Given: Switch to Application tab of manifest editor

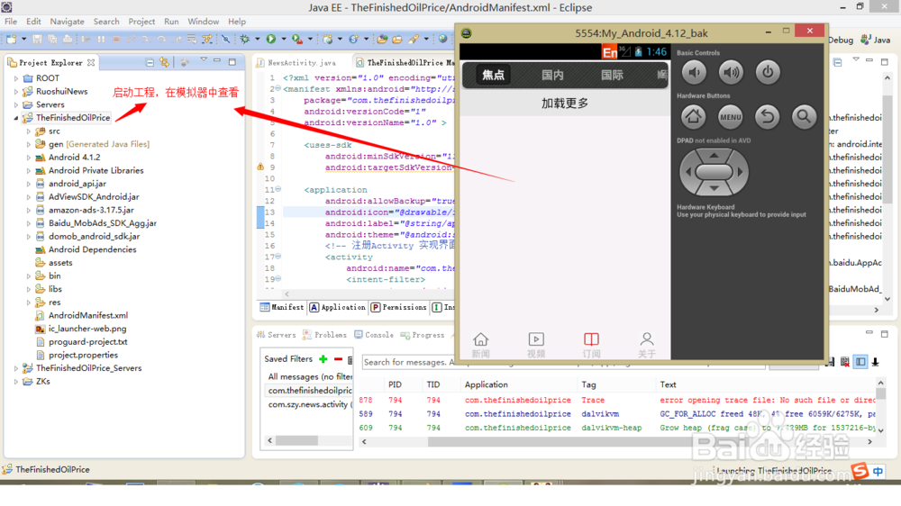Looking at the screenshot, I should 338,307.
